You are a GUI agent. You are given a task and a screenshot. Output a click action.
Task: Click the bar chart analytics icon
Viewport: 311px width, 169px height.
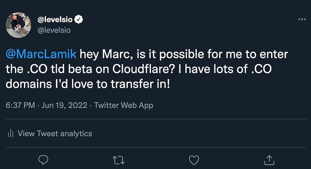(x=11, y=134)
